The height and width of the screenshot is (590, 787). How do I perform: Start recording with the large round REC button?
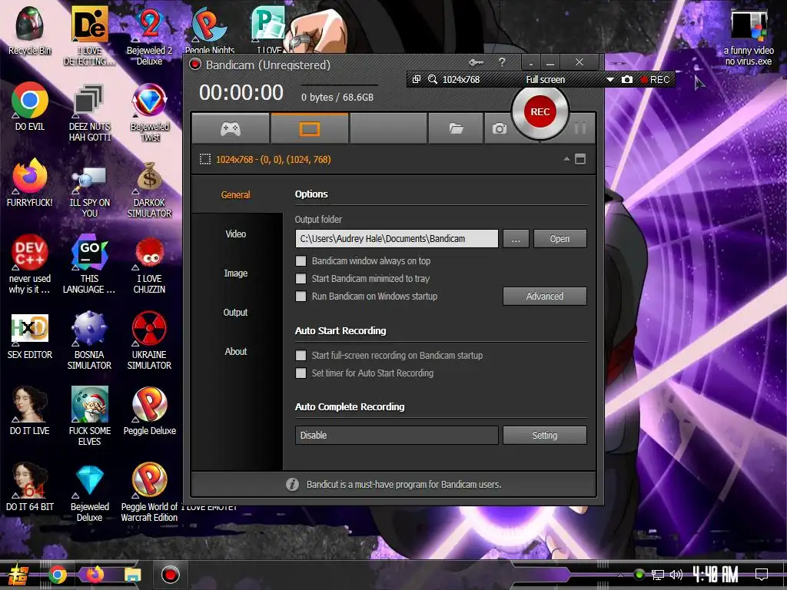coord(540,112)
